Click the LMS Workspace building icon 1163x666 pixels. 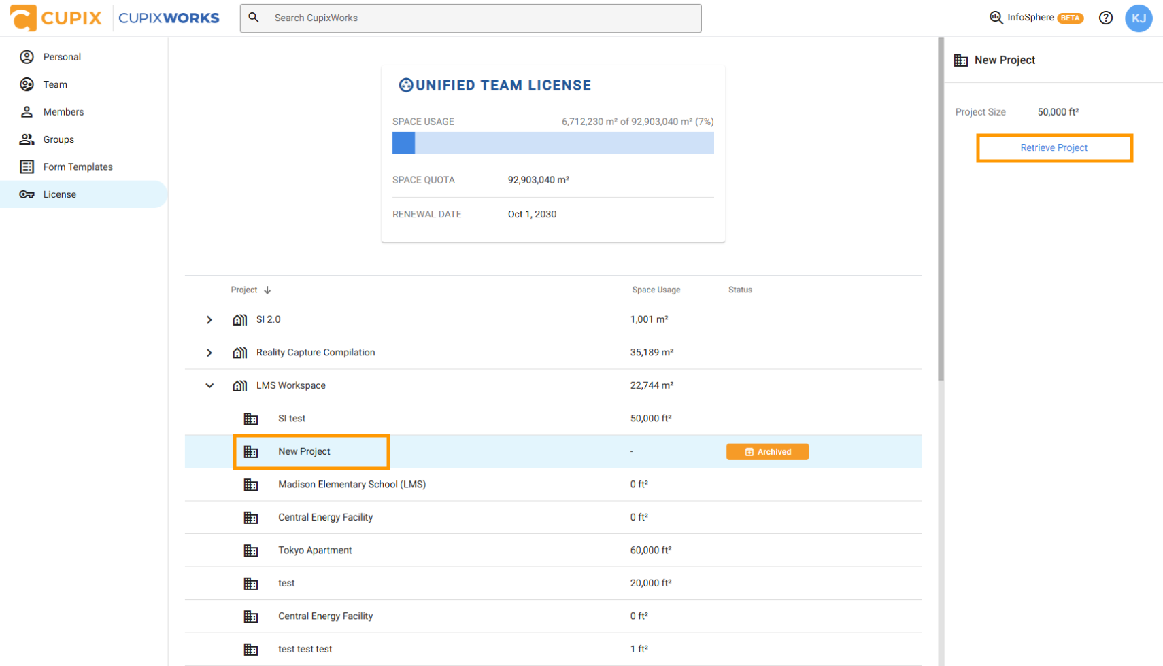[x=239, y=385]
